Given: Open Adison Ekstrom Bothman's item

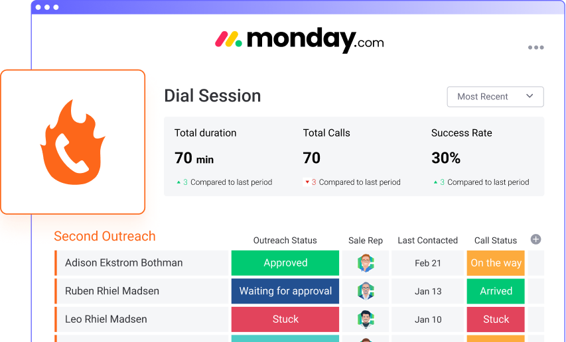Looking at the screenshot, I should click(x=124, y=263).
